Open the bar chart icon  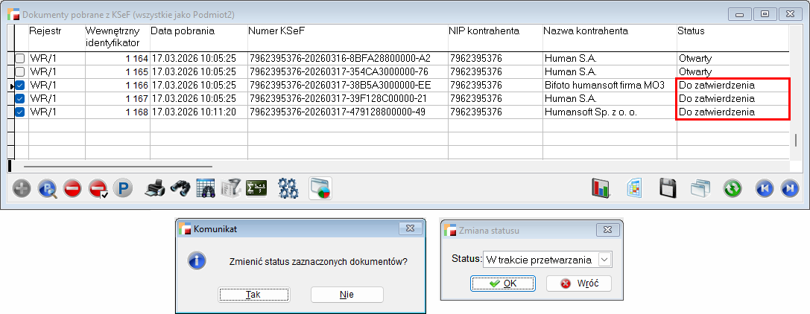pos(601,188)
